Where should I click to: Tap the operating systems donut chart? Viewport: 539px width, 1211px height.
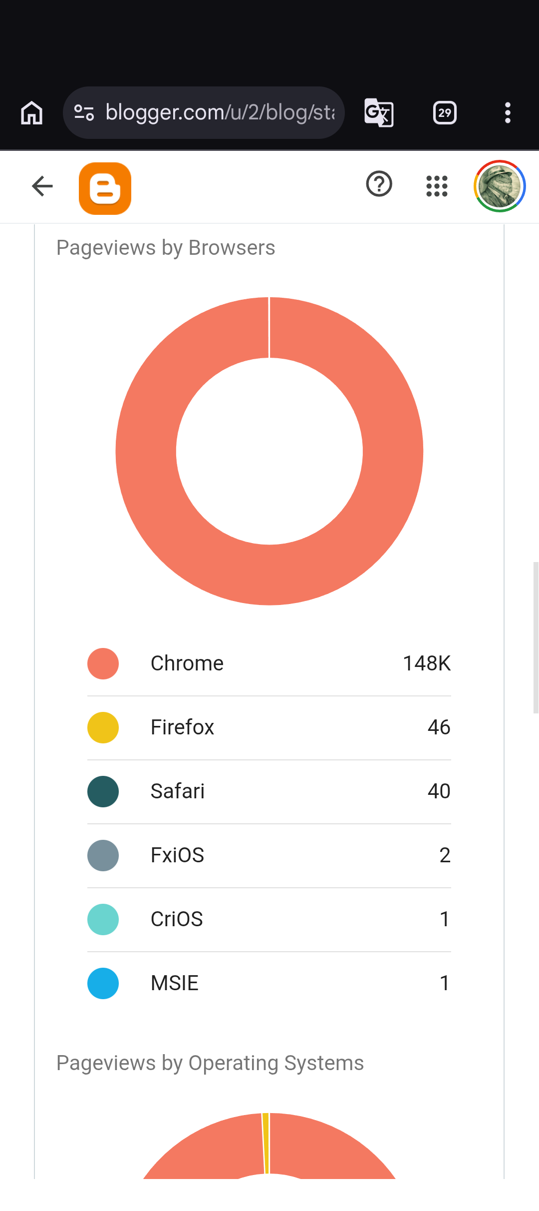[x=269, y=1146]
